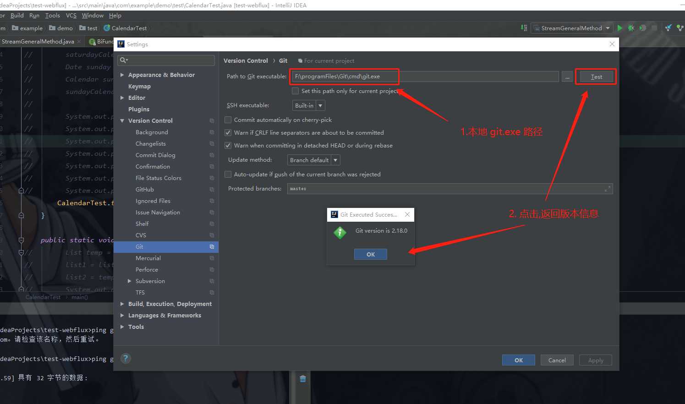Expand Appearance & Behavior settings group

122,75
